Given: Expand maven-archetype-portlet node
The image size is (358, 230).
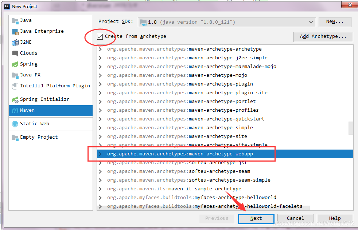Looking at the screenshot, I should pos(100,102).
